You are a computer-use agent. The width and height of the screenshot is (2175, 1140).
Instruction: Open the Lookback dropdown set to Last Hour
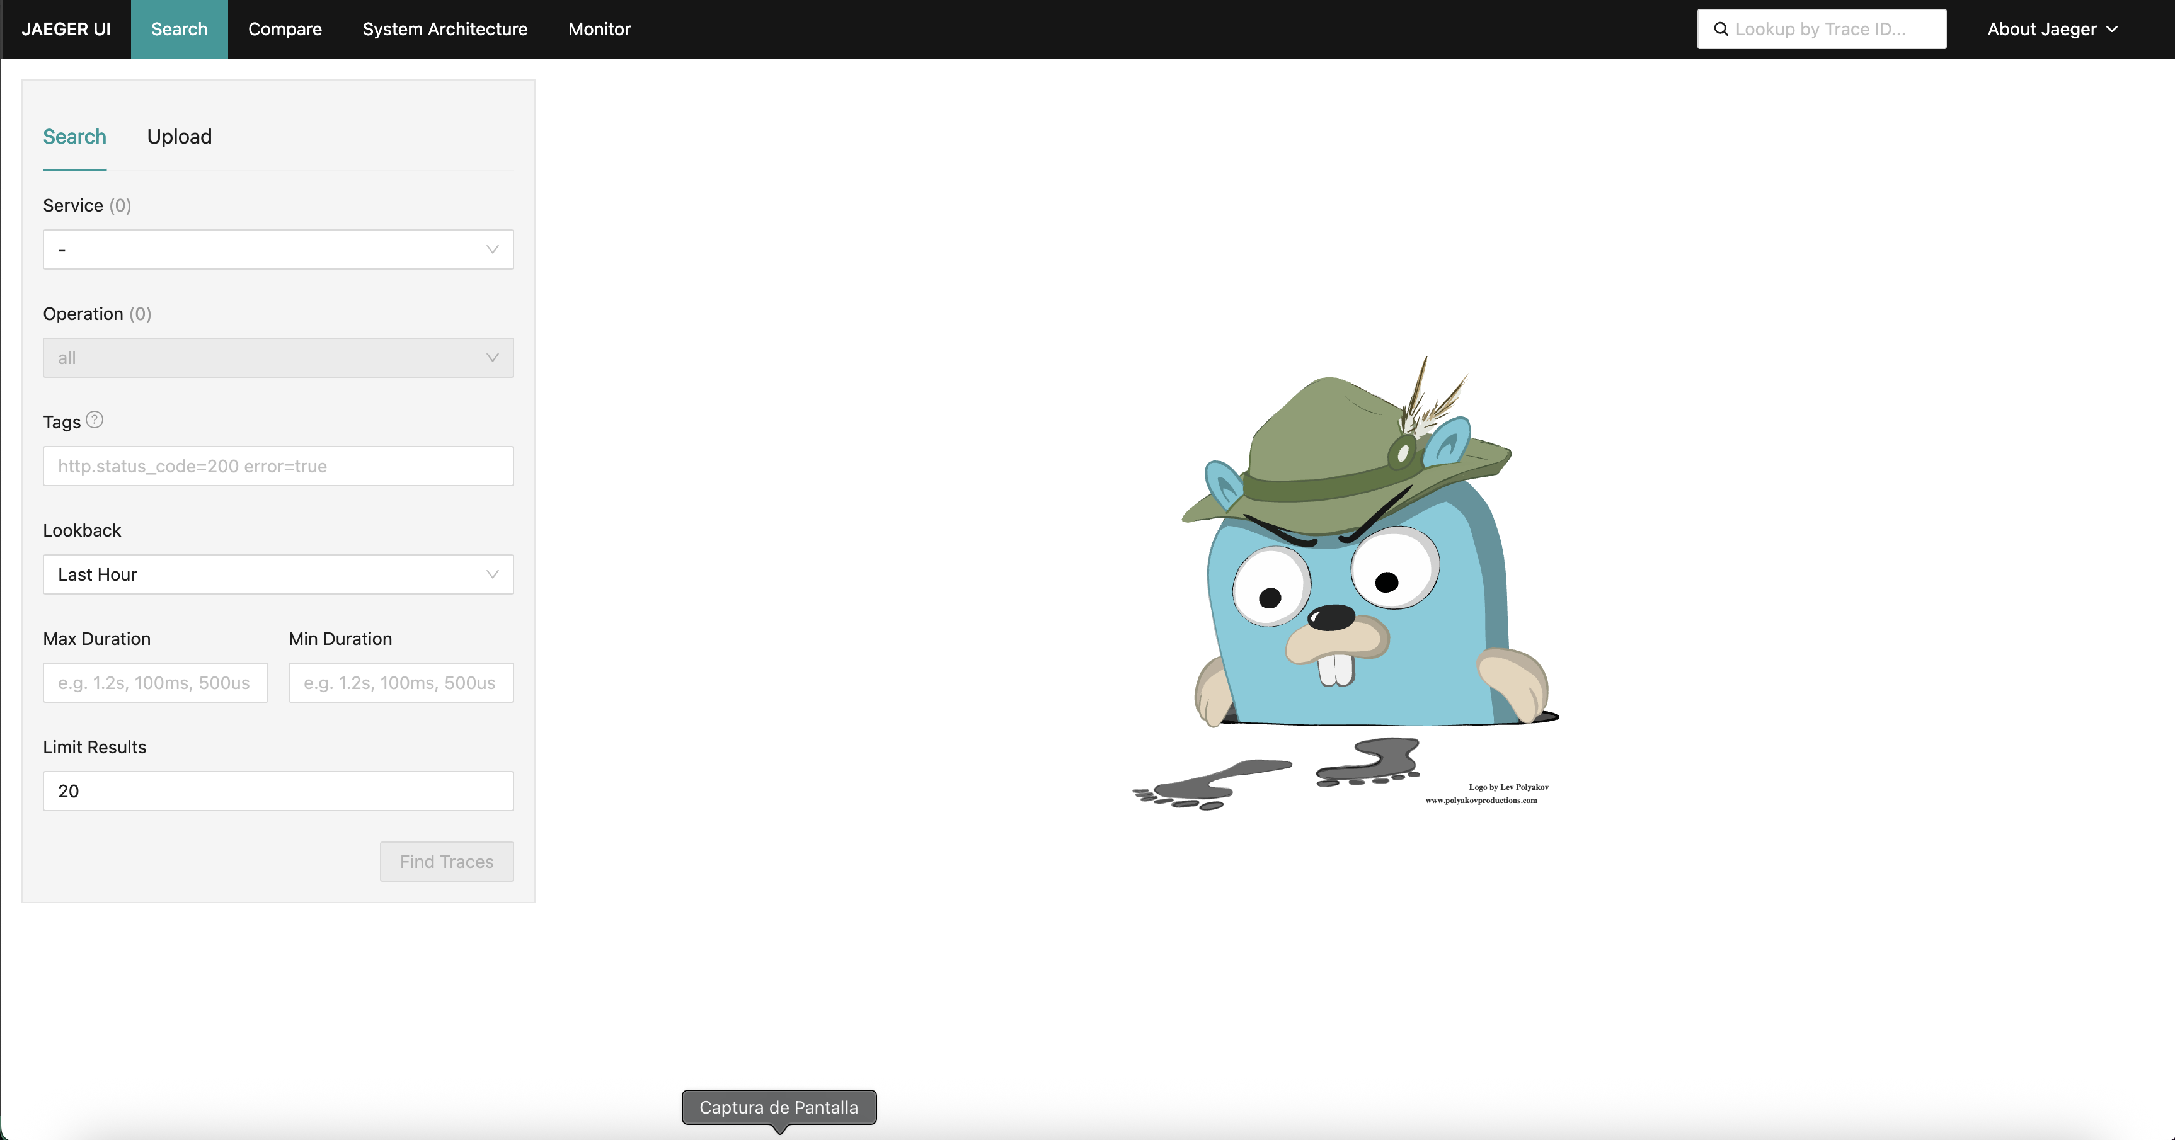pos(278,574)
